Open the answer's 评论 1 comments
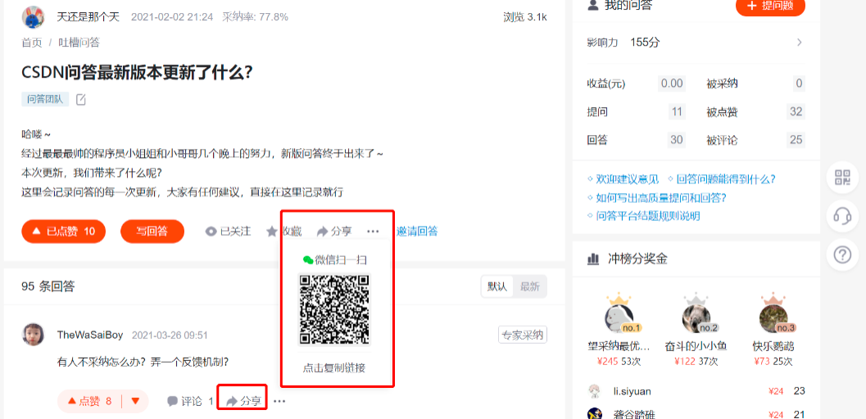The image size is (866, 419). pyautogui.click(x=191, y=401)
